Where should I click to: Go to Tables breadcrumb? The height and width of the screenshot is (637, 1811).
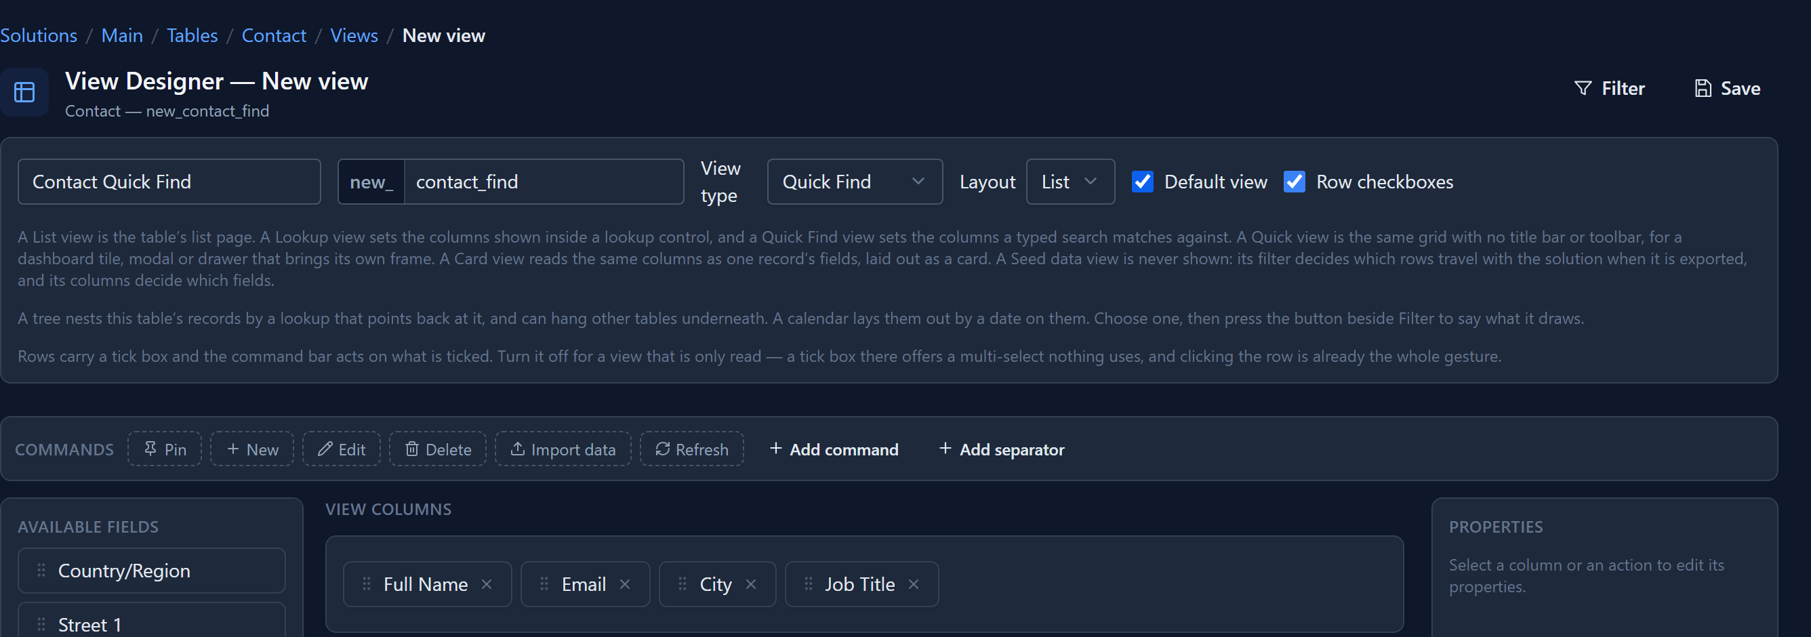click(192, 35)
